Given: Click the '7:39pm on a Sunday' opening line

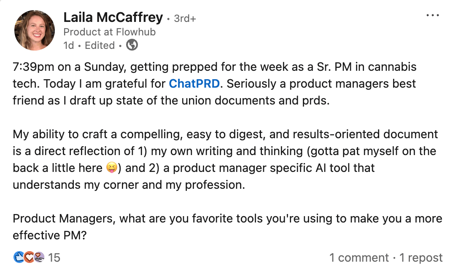Looking at the screenshot, I should click(214, 67).
